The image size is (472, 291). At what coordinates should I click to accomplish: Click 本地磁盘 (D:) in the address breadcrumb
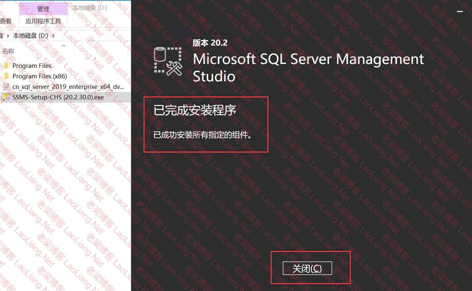tap(31, 36)
